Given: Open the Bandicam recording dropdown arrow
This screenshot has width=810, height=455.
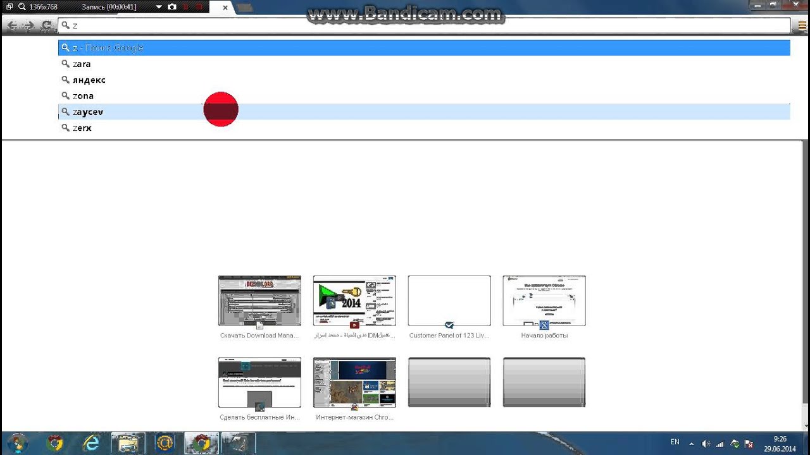Looking at the screenshot, I should 159,7.
